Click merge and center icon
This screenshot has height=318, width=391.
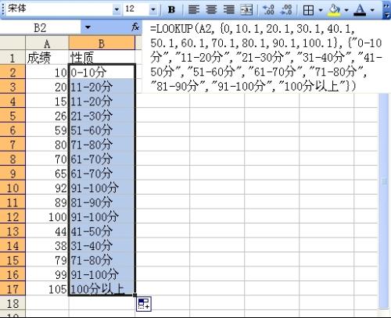click(x=246, y=10)
